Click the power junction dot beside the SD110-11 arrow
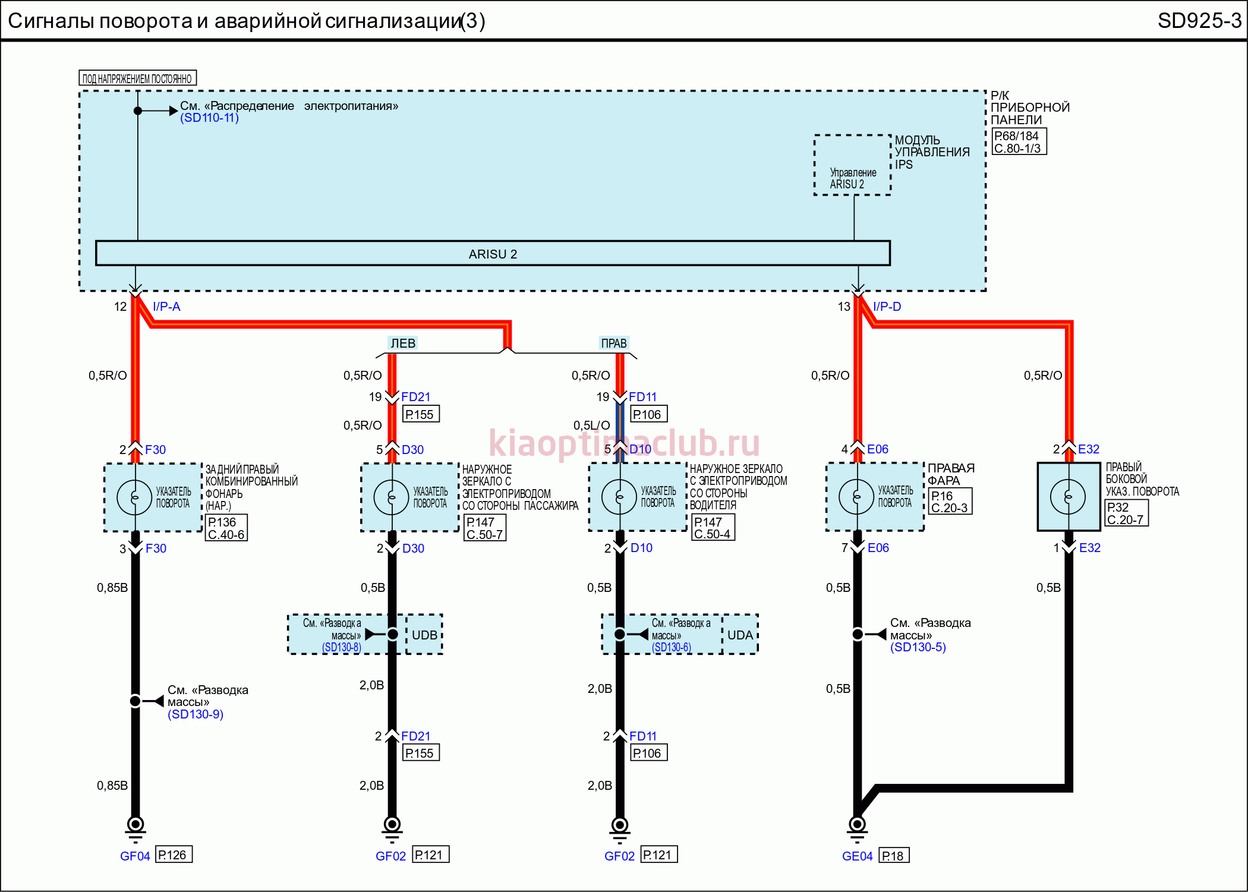Image resolution: width=1248 pixels, height=892 pixels. pyautogui.click(x=138, y=111)
